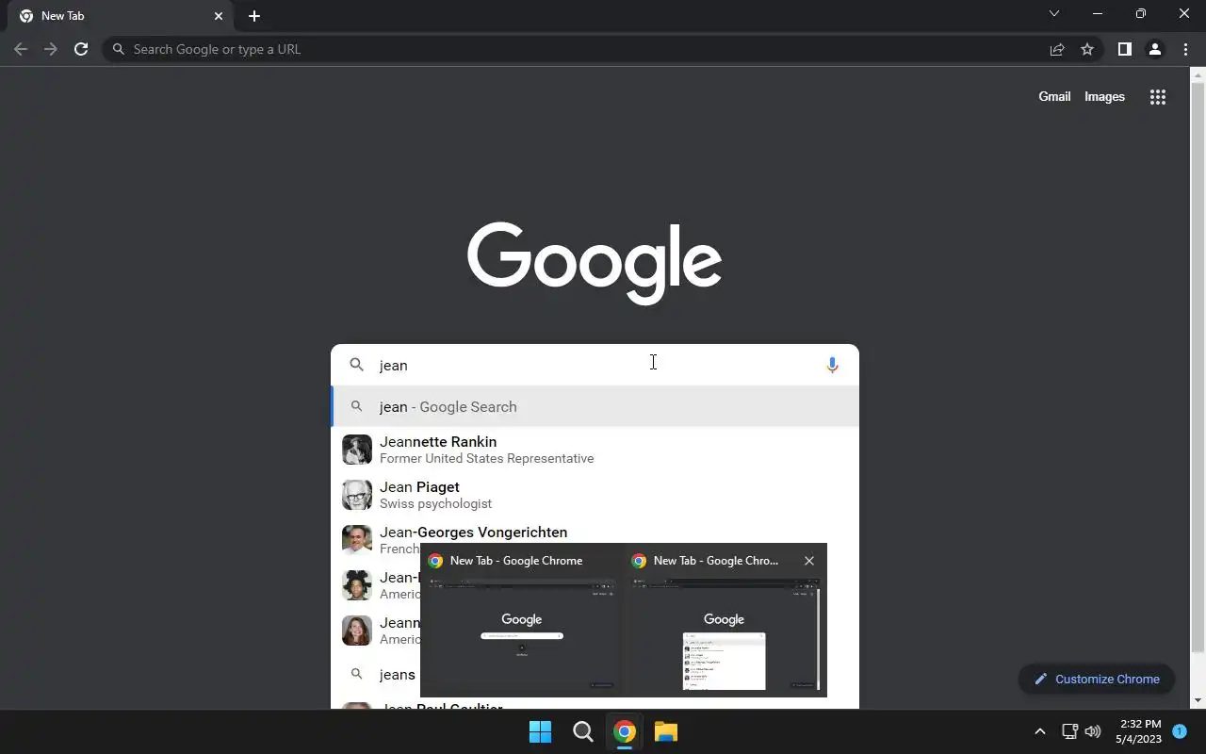Screen dimensions: 1206x754
Task: Click Jean Piaget's portrait thumbnail
Action: tap(357, 495)
